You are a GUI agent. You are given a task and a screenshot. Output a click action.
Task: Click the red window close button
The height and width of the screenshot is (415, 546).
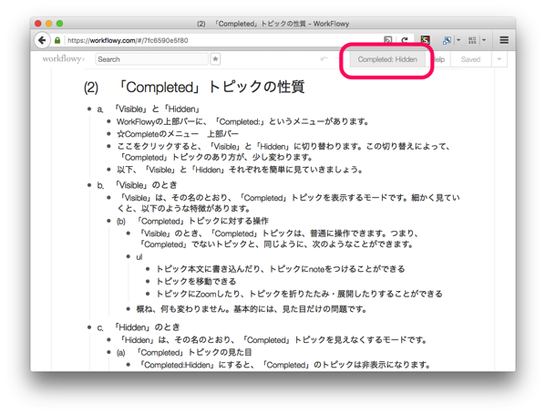(x=38, y=24)
